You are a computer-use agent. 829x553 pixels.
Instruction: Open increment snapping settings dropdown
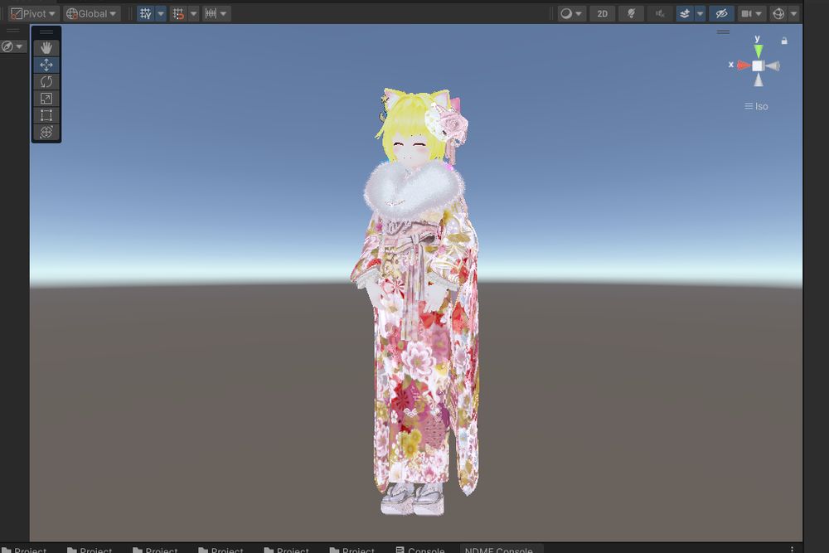pyautogui.click(x=216, y=14)
